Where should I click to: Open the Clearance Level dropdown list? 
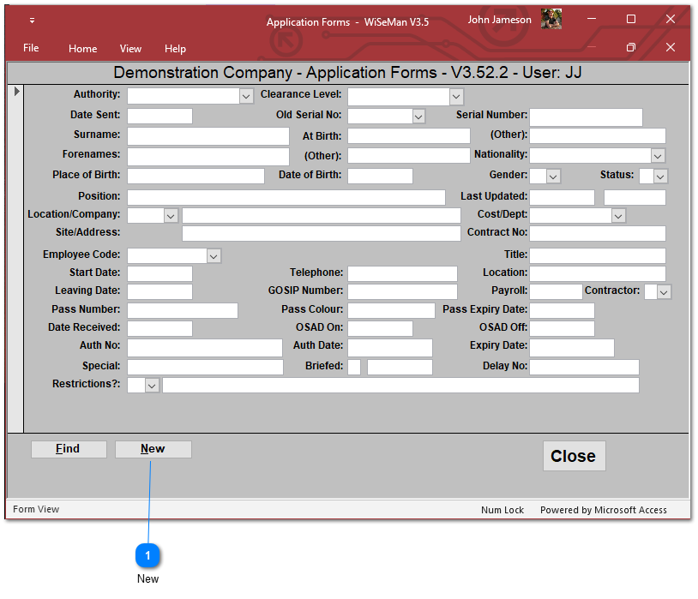(x=456, y=97)
